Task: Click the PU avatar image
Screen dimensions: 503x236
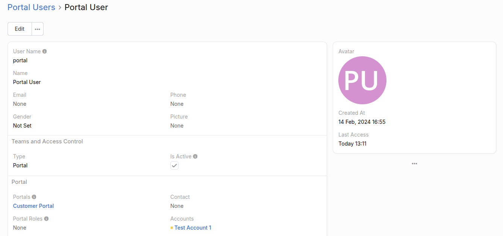Action: tap(362, 80)
